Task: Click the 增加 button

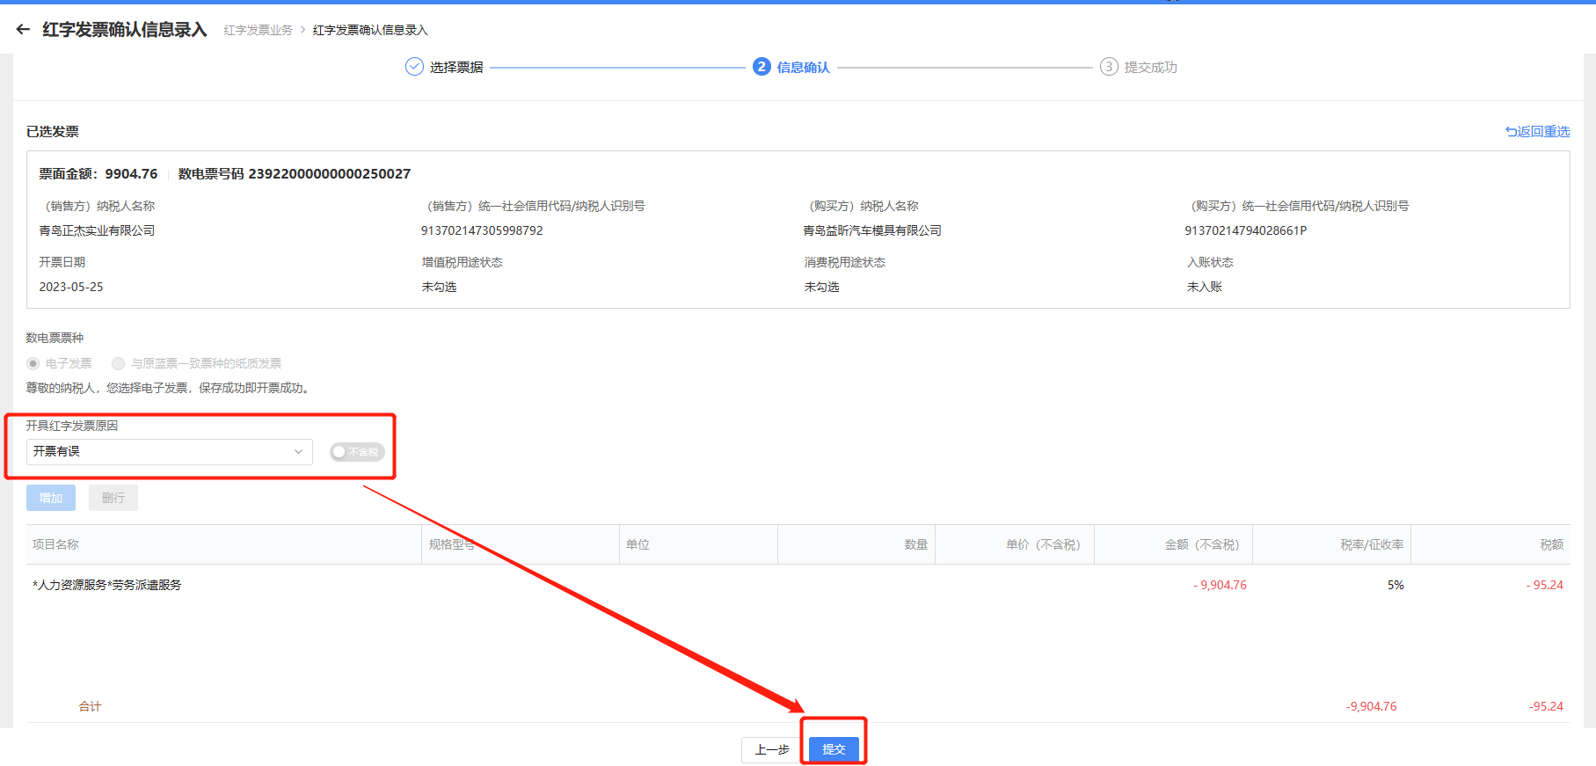Action: pyautogui.click(x=51, y=498)
